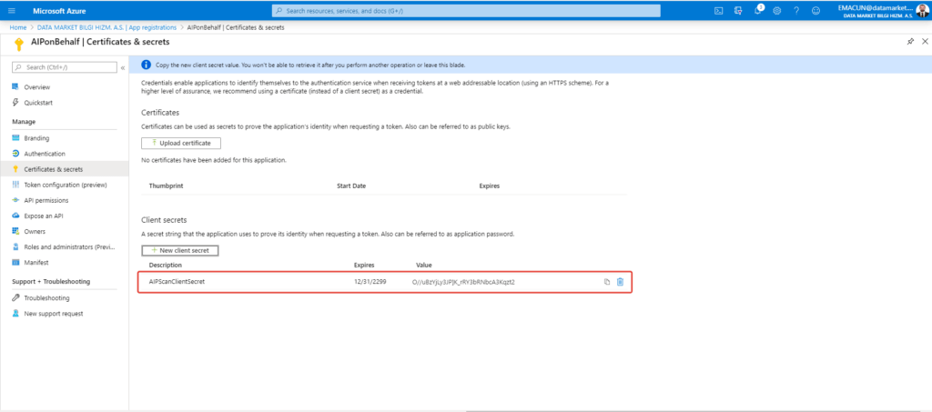932x412 pixels.
Task: Click the key icon beside AIPonBehalf title
Action: (x=19, y=45)
